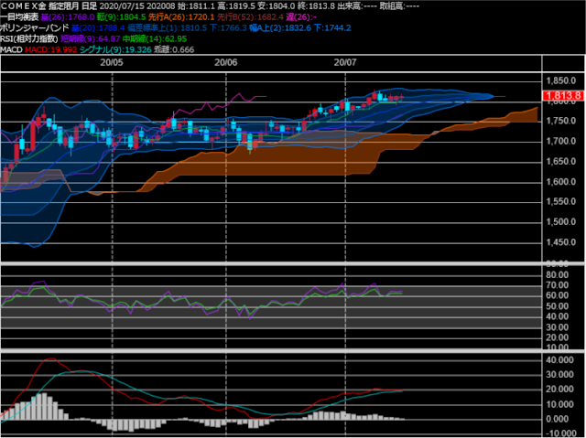Select the low price 安:1804.0
Screen dimensions: 586x438
(277, 6)
